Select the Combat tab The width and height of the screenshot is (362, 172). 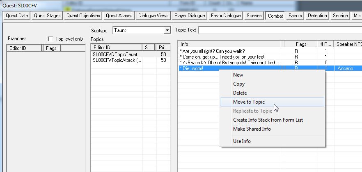[x=275, y=16]
